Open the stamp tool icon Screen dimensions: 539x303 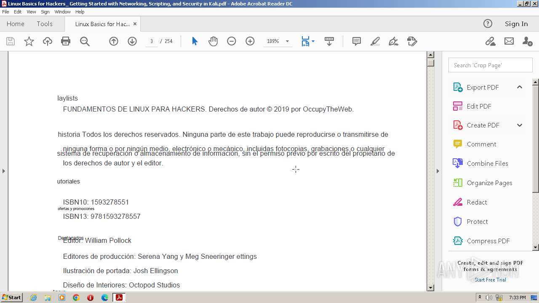[x=412, y=41]
